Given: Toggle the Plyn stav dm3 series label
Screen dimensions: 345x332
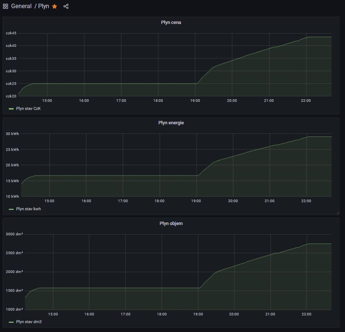Looking at the screenshot, I should (x=28, y=322).
